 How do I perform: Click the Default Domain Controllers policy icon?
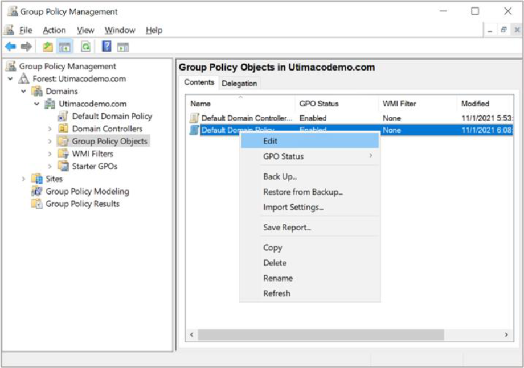(x=194, y=118)
